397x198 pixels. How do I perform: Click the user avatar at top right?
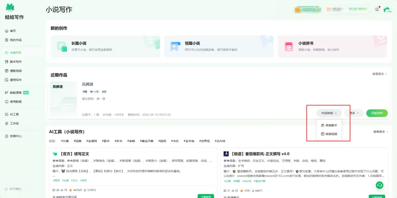[387, 10]
